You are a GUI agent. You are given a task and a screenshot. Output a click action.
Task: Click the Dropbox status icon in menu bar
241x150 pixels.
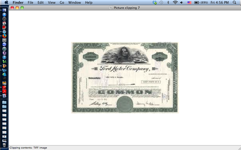(x=155, y=3)
